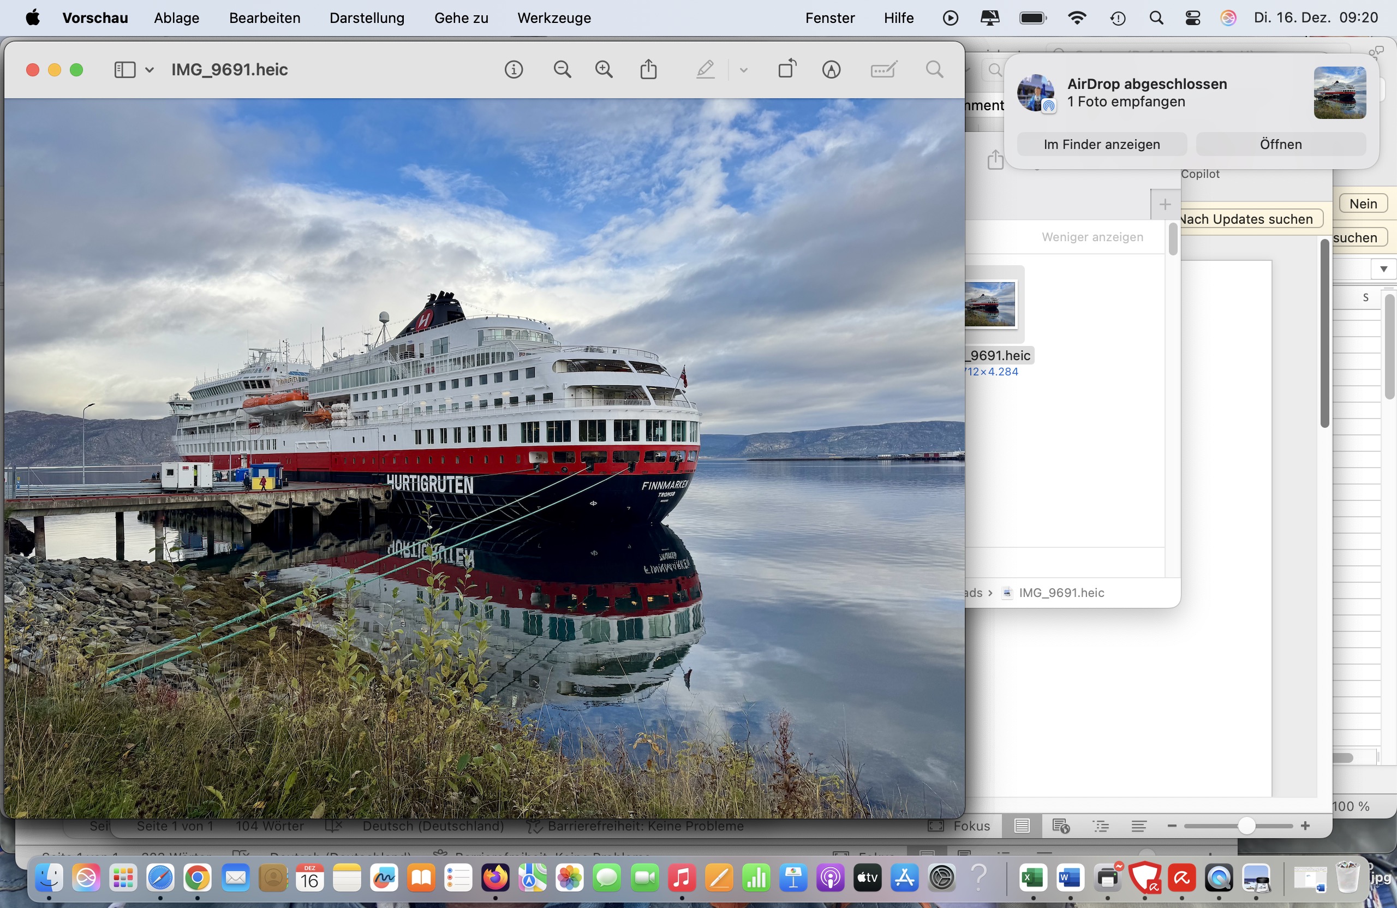Viewport: 1397px width, 908px height.
Task: Open the Werkzeuge menu
Action: [x=553, y=17]
